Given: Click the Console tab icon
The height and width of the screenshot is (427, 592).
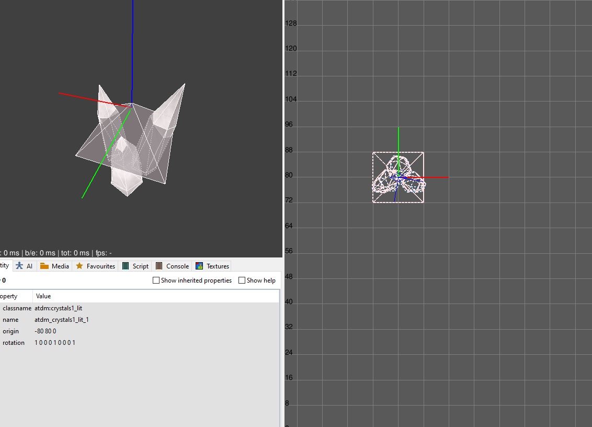Looking at the screenshot, I should tap(159, 266).
